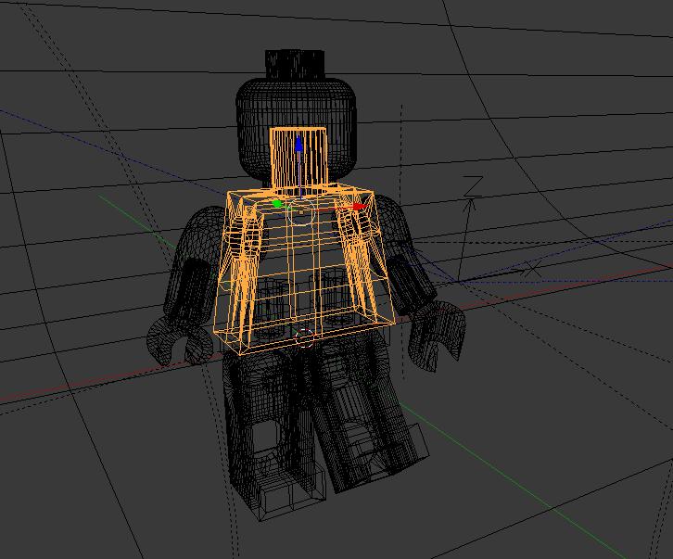Image resolution: width=673 pixels, height=559 pixels.
Task: Select the stud on top of the head
Action: [295, 64]
